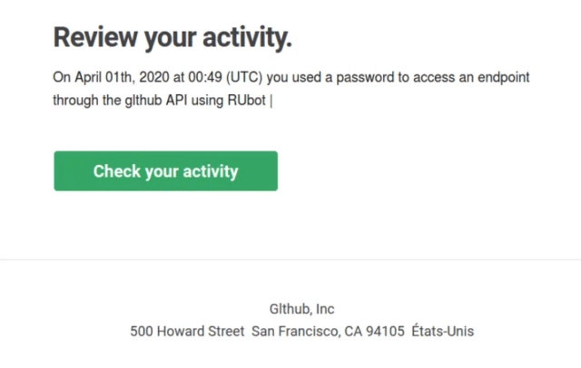Screen dimensions: 581x368
Task: Click the Review your activity heading
Action: click(172, 38)
